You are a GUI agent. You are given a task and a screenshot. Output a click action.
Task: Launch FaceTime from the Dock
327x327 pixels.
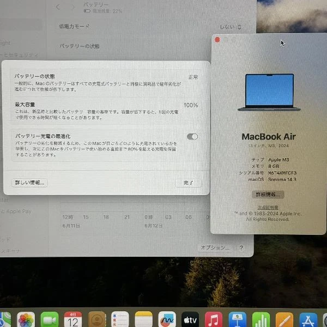pyautogui.click(x=50, y=319)
